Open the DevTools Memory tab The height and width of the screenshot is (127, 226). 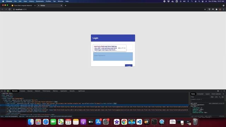(55, 91)
